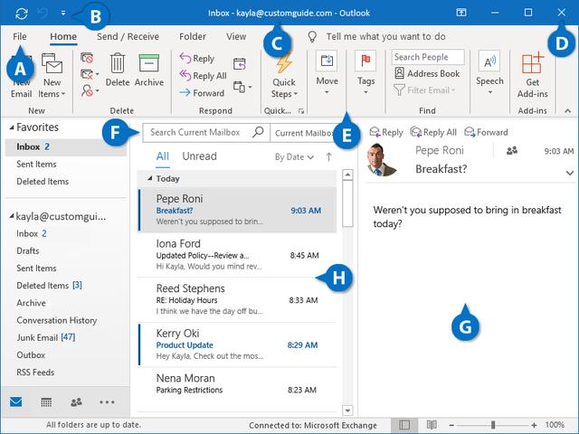Image resolution: width=579 pixels, height=434 pixels.
Task: Select Inbox under Favorites
Action: click(66, 146)
